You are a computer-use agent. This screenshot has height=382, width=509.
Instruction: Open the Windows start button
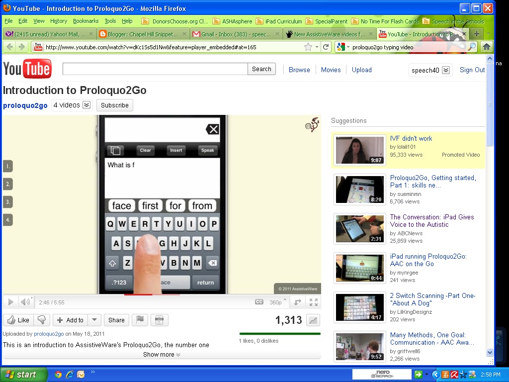click(x=23, y=375)
